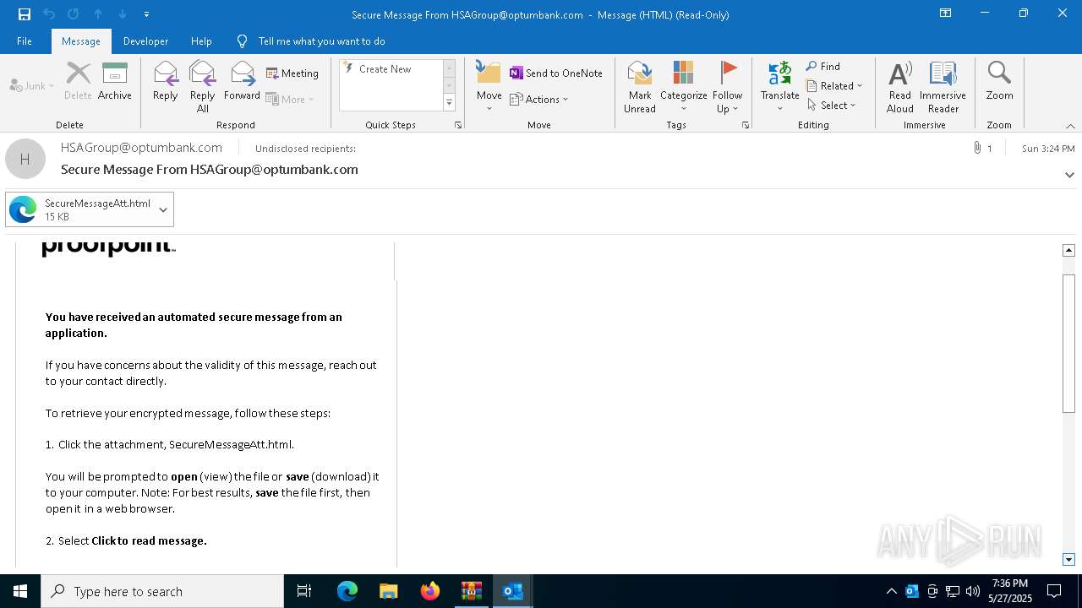This screenshot has height=608, width=1082.
Task: Open Immersive Reader
Action: pyautogui.click(x=943, y=87)
